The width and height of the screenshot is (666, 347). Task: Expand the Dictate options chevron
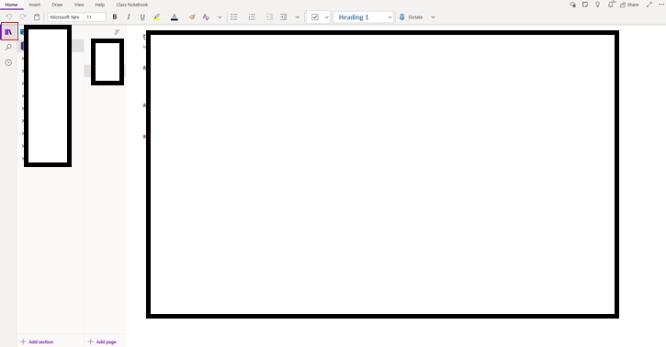point(433,17)
